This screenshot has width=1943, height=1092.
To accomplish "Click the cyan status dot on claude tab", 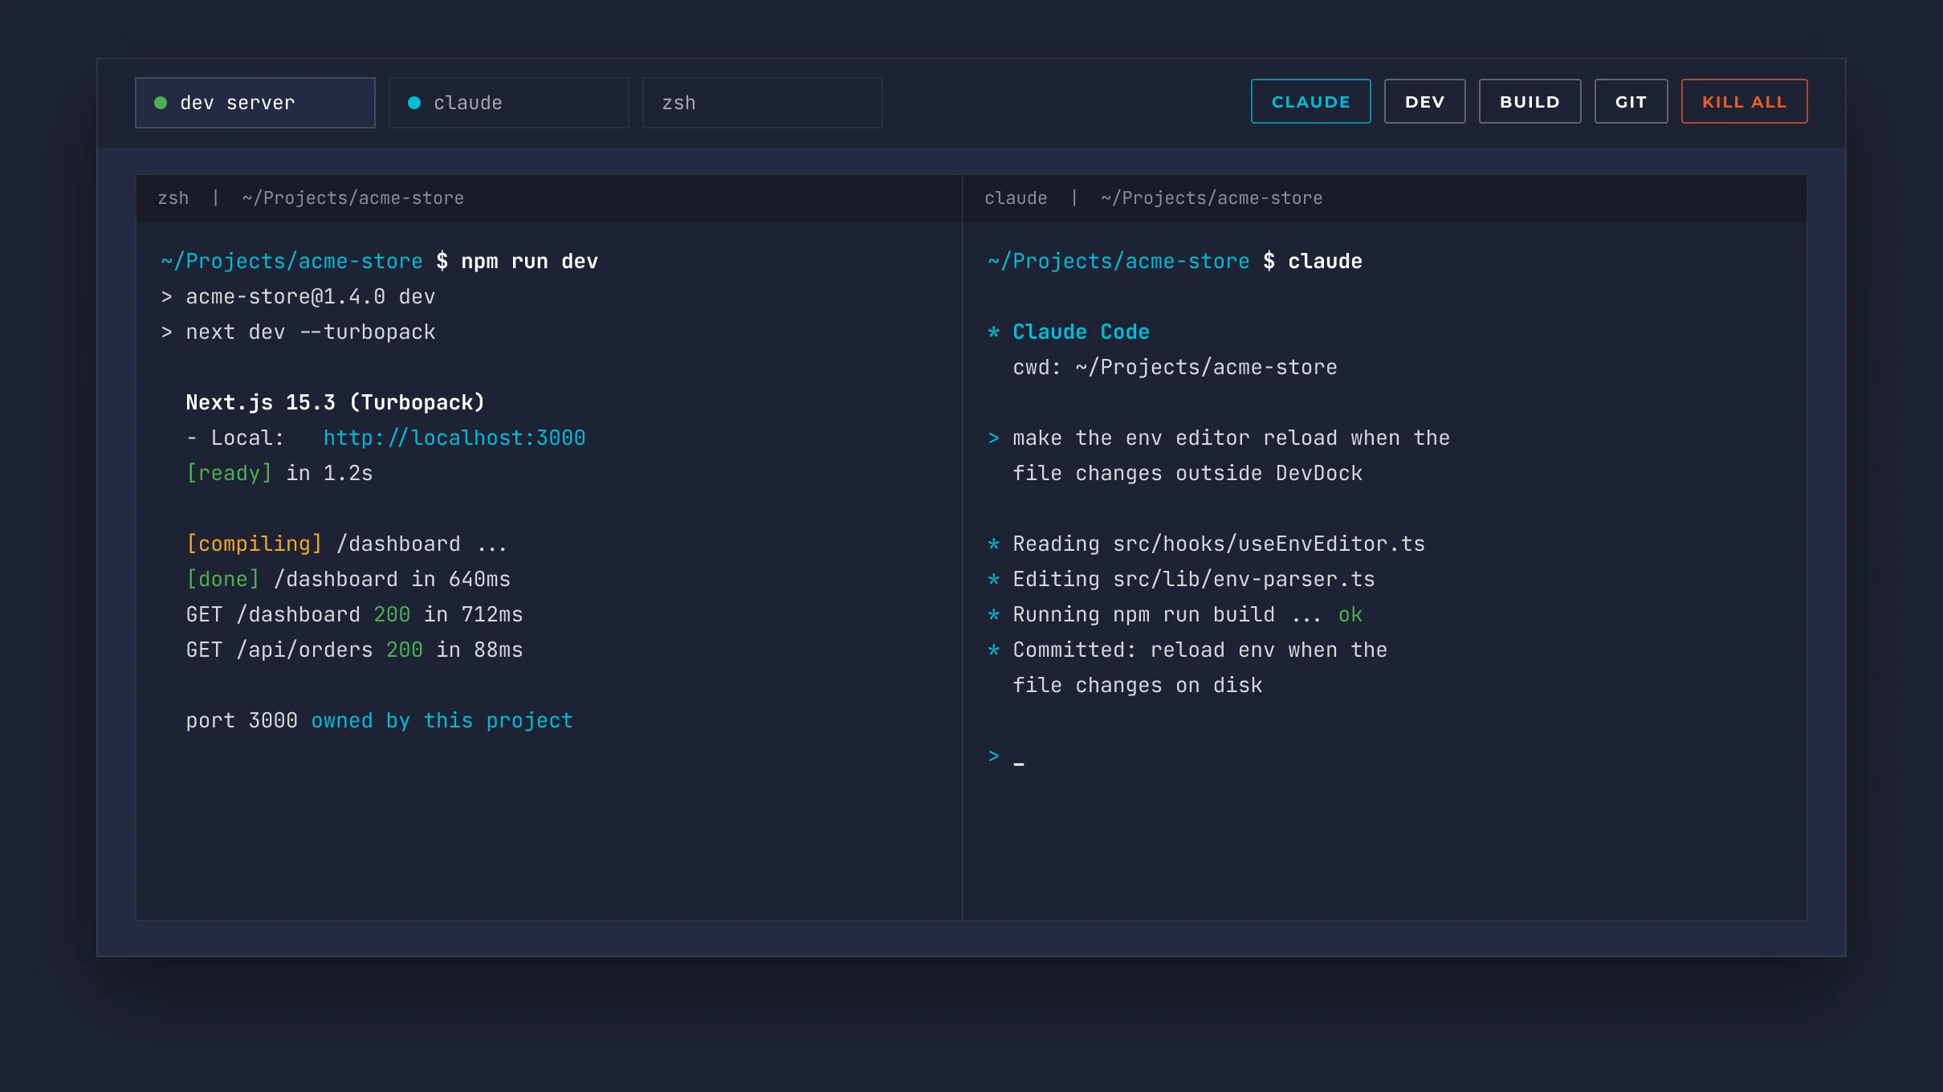I will pos(414,103).
